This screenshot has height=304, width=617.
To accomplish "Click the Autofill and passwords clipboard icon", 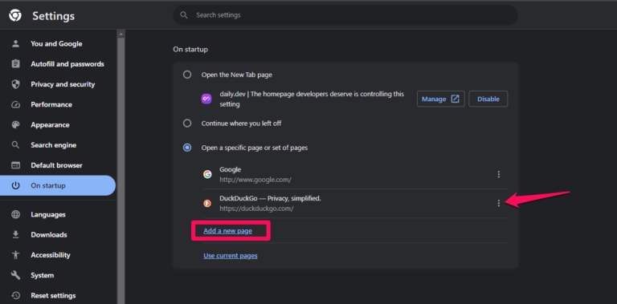I will click(16, 63).
